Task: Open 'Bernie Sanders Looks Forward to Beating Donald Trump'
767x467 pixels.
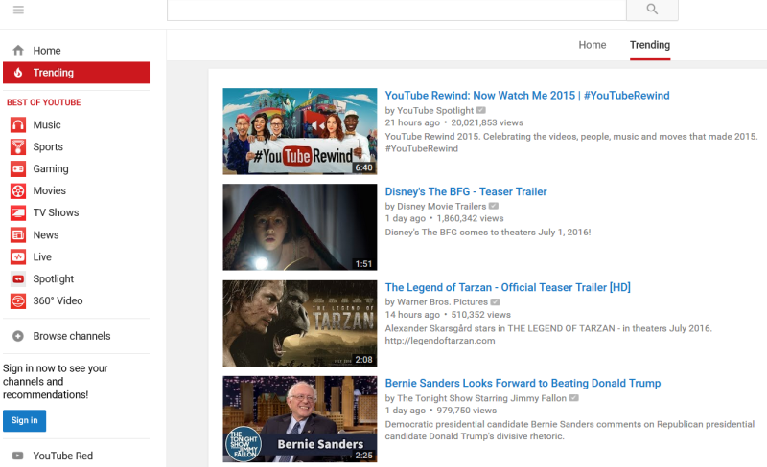Action: click(x=523, y=384)
